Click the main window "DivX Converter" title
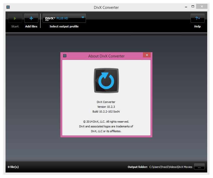The height and width of the screenshot is (178, 213). pyautogui.click(x=106, y=8)
